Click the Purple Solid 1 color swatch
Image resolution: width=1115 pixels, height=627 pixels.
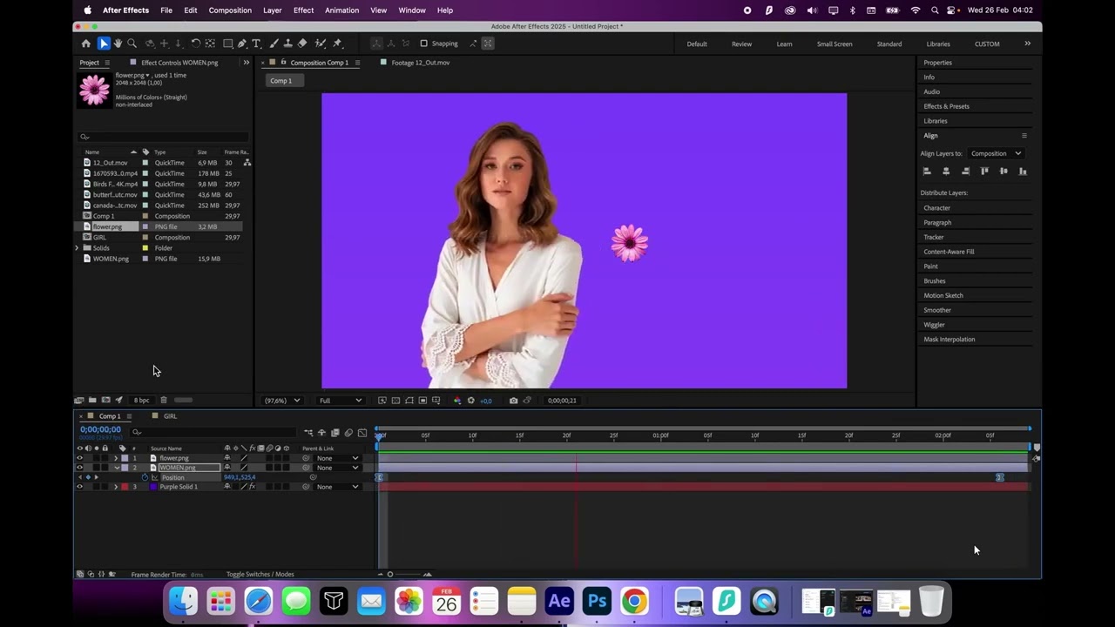click(154, 487)
